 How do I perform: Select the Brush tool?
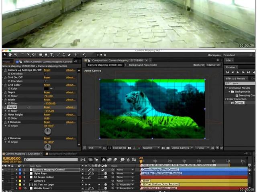(x=59, y=55)
